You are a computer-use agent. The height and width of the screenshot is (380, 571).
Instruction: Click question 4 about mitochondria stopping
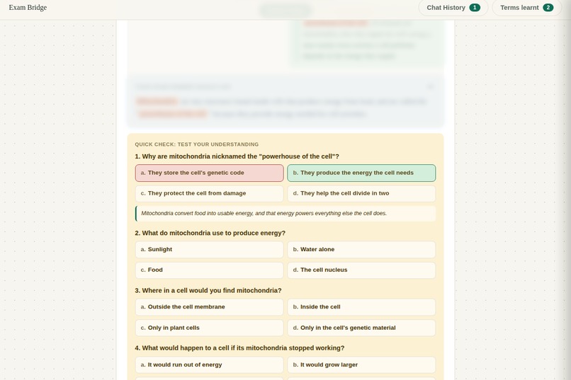click(239, 348)
